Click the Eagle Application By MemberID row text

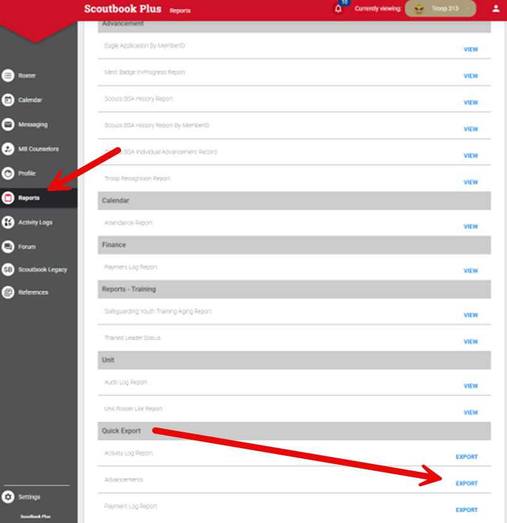pos(144,46)
